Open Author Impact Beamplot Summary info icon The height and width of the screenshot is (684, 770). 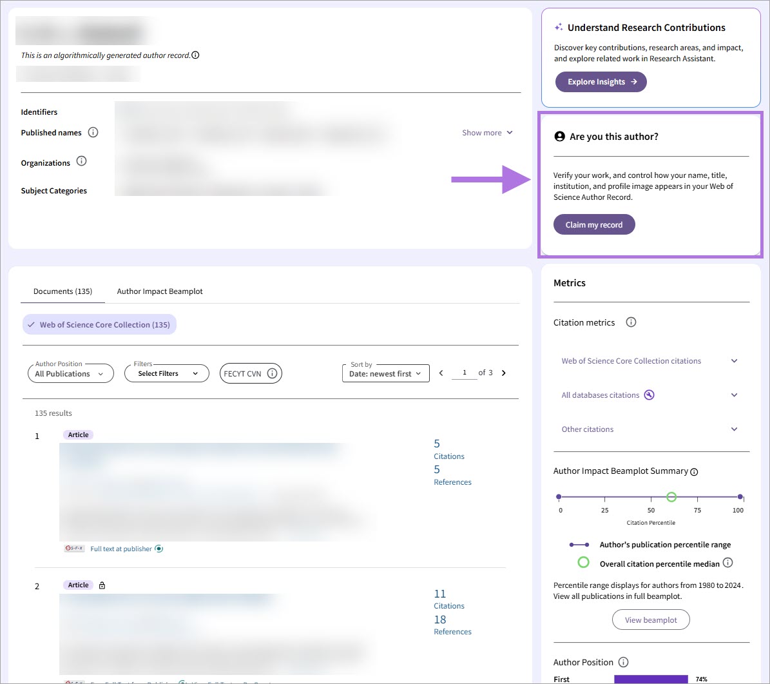click(x=694, y=472)
